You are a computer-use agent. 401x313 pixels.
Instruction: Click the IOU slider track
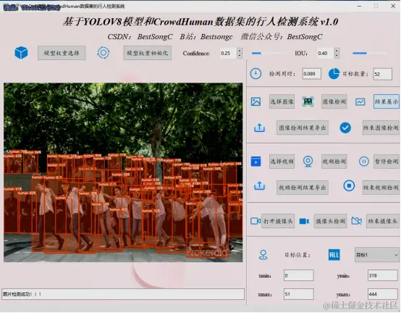(x=369, y=53)
